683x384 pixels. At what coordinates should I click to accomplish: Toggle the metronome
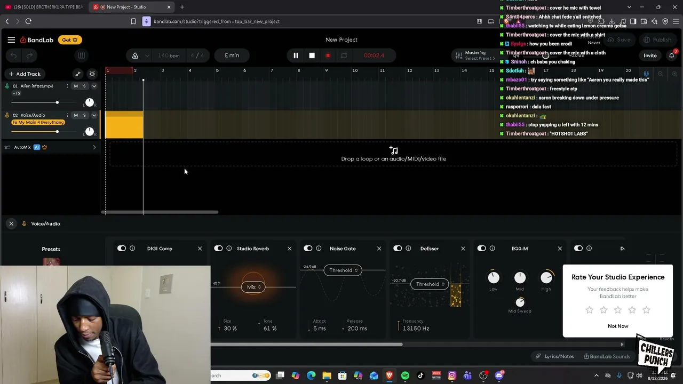(x=135, y=55)
